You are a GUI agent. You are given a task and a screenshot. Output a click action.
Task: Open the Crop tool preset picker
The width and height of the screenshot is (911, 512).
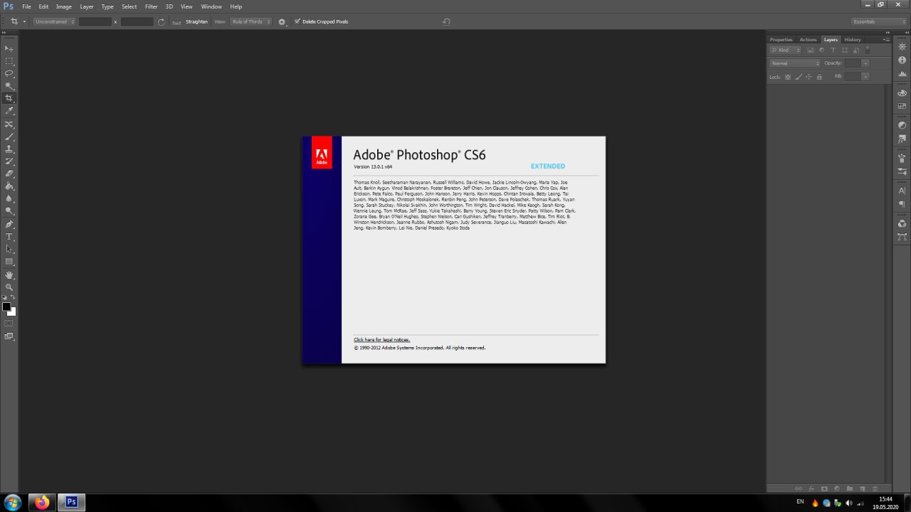point(17,22)
